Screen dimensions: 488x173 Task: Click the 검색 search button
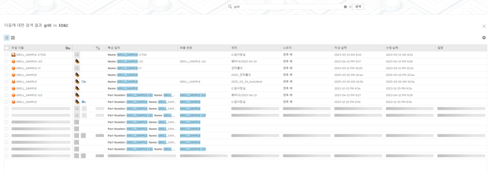[x=358, y=7]
